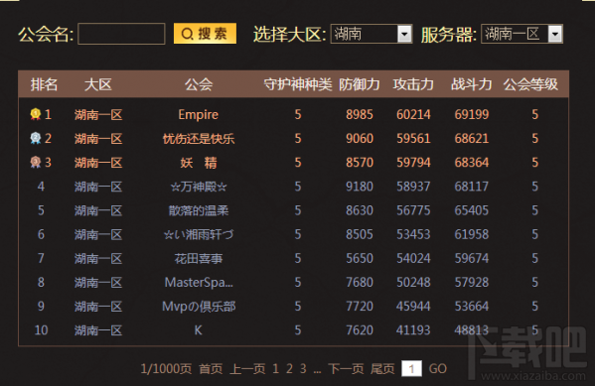The height and width of the screenshot is (386, 595).
Task: Click attack value 56775
Action: click(x=413, y=210)
